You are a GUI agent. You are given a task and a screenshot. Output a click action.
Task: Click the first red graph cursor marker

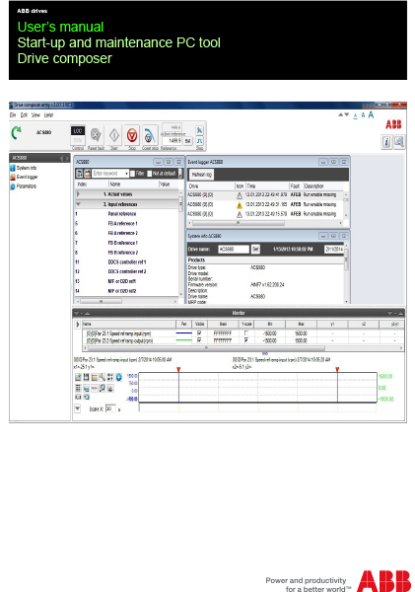(x=178, y=369)
